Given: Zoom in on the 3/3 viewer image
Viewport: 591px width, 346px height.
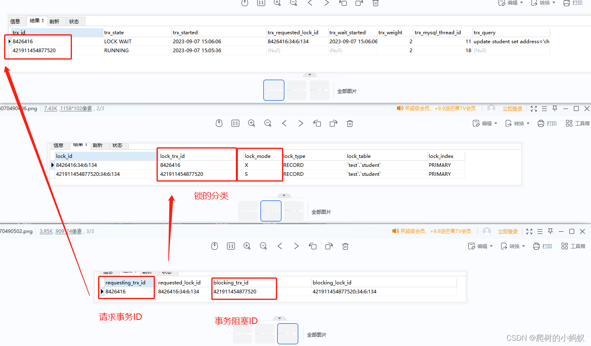Looking at the screenshot, I should [247, 246].
